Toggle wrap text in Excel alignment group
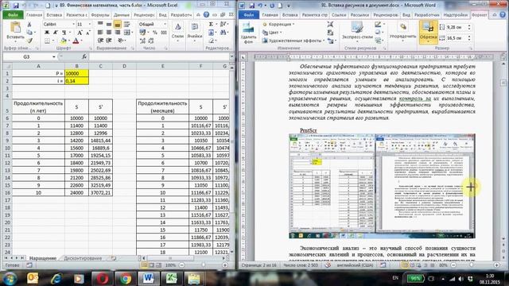The width and height of the screenshot is (509, 286). (x=126, y=25)
